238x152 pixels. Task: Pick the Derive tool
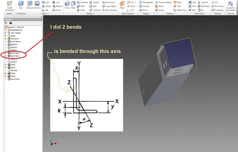pyautogui.click(x=57, y=10)
